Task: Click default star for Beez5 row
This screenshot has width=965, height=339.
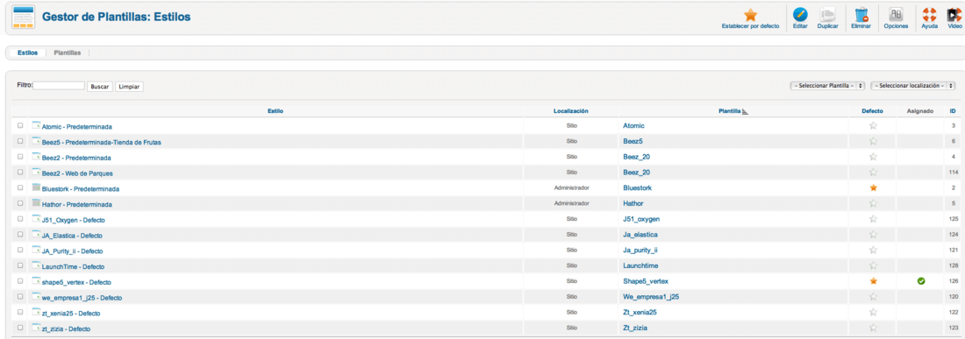Action: coord(873,141)
